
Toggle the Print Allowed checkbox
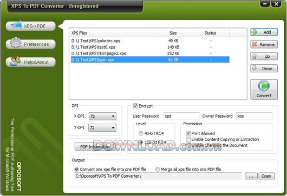pos(188,133)
